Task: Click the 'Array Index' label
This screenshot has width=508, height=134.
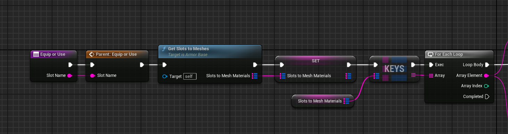Action: click(472, 86)
